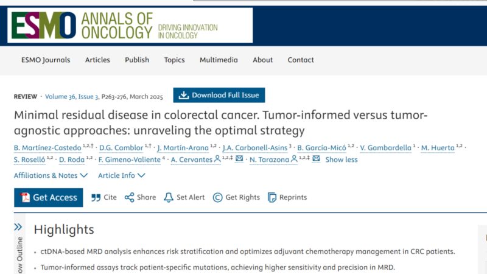
Task: Click the Reprints document icon
Action: (272, 197)
